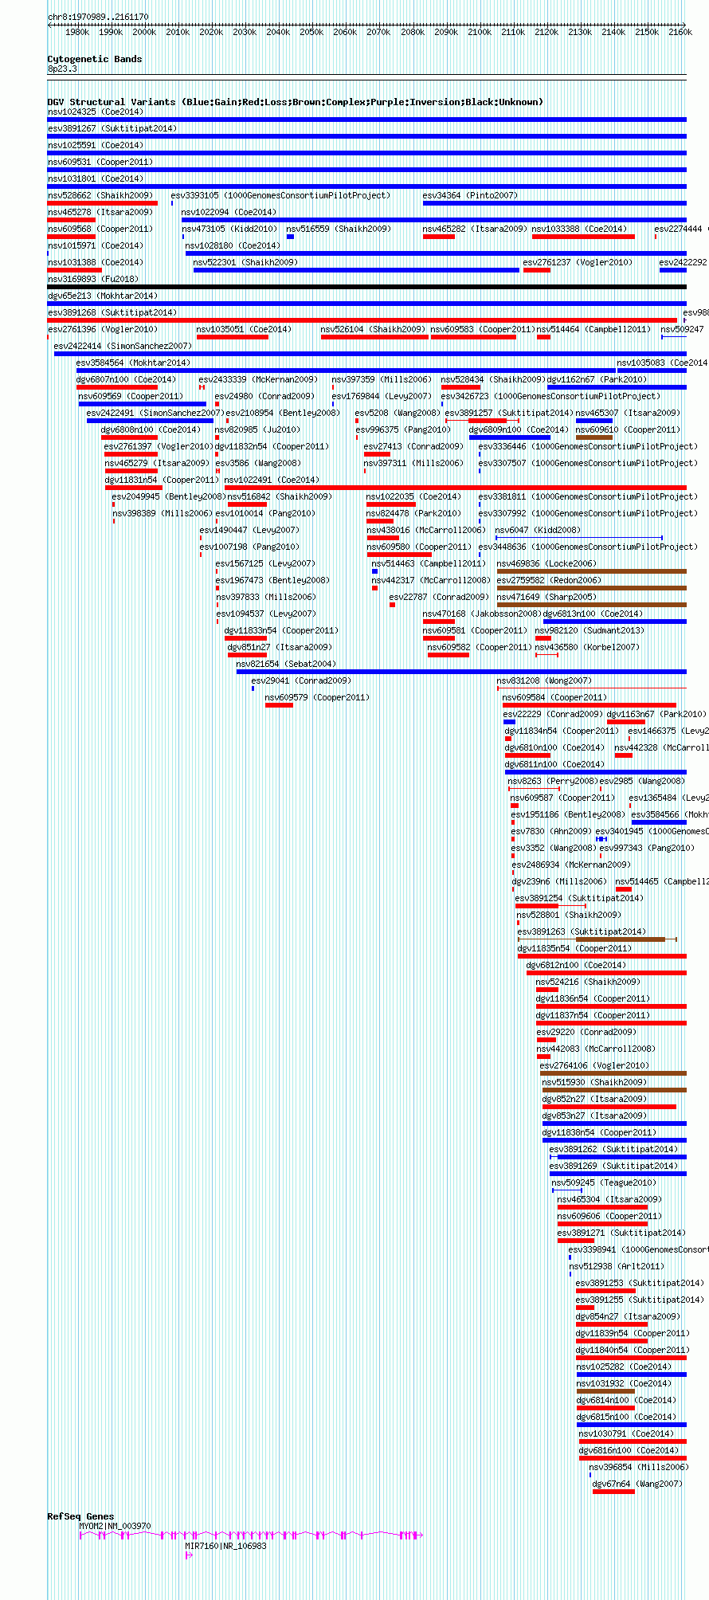Screen dimensions: 709x1600
Task: Select variant dgv65e213 (Mokhtar2014)
Action: 103,296
